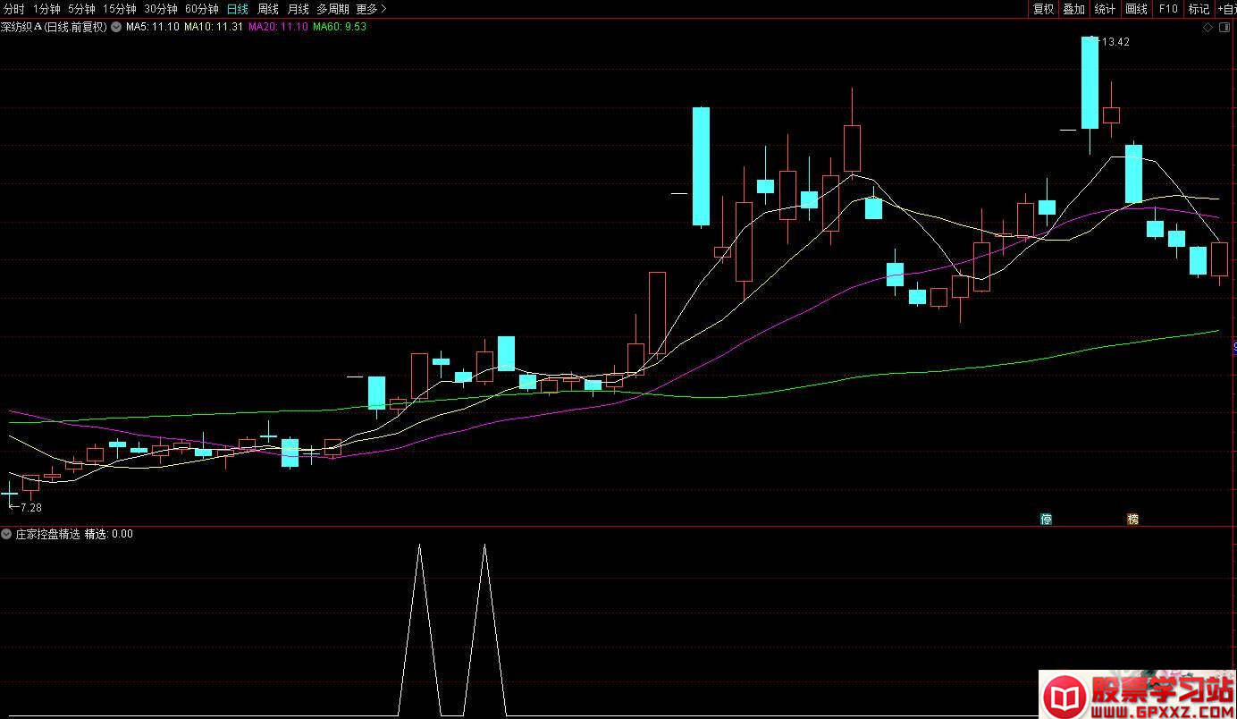Expand the dropdown arrow beside 深纺织A title
This screenshot has height=719, width=1237.
116,27
